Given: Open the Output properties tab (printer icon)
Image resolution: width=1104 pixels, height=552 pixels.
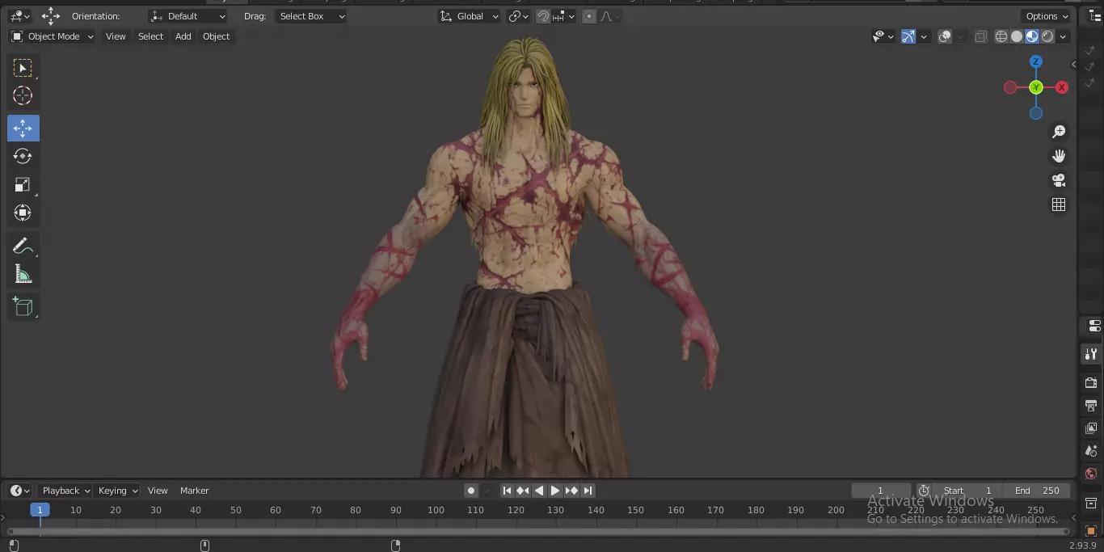Looking at the screenshot, I should pyautogui.click(x=1091, y=405).
